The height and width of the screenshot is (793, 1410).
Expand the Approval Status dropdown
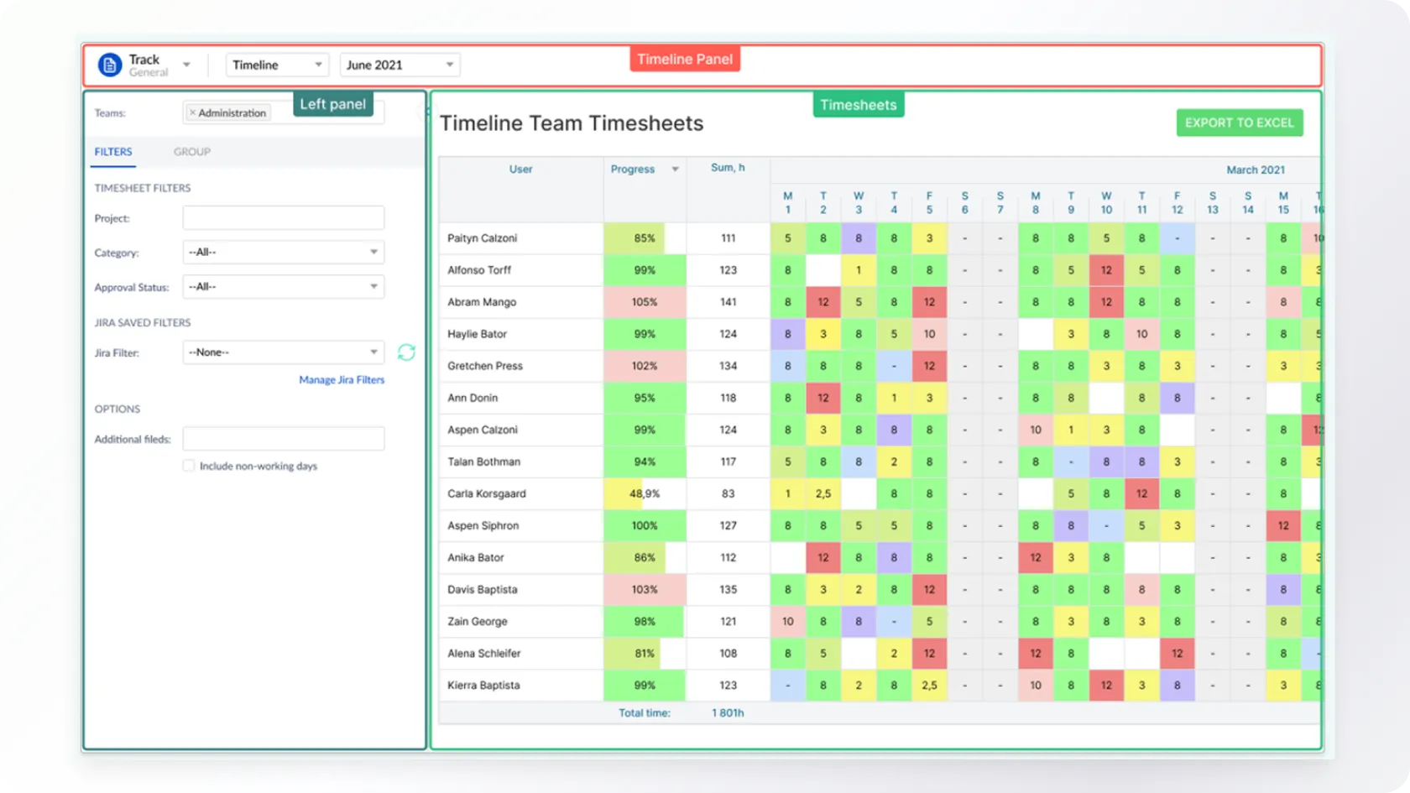[283, 287]
